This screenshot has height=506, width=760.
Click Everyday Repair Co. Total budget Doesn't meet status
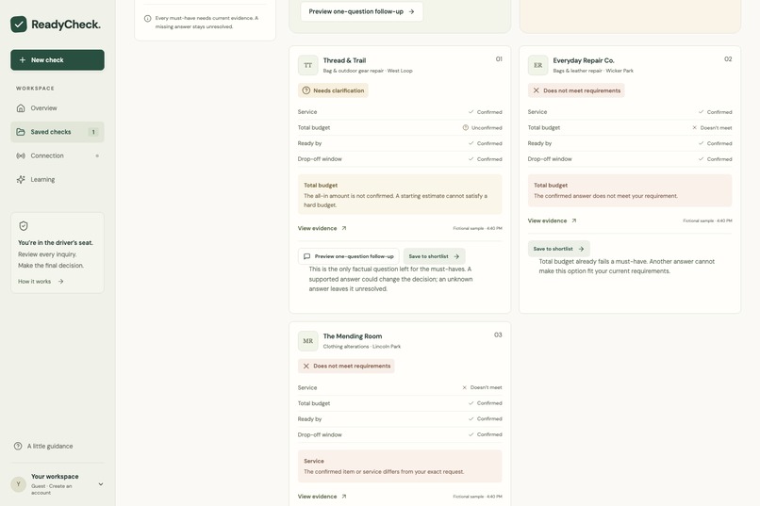pyautogui.click(x=712, y=128)
